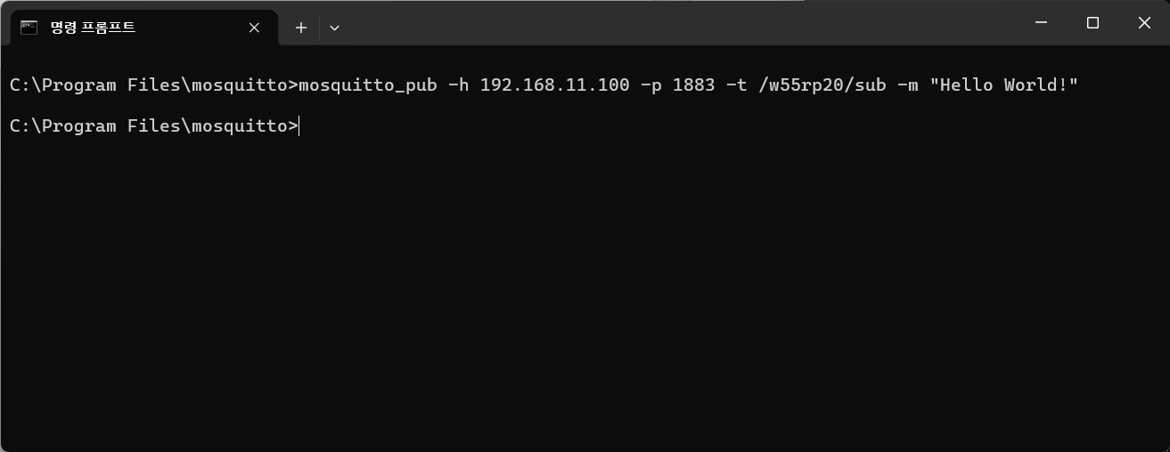The height and width of the screenshot is (452, 1170).
Task: Expand the new tab profile dropdown chevron
Action: 334,28
